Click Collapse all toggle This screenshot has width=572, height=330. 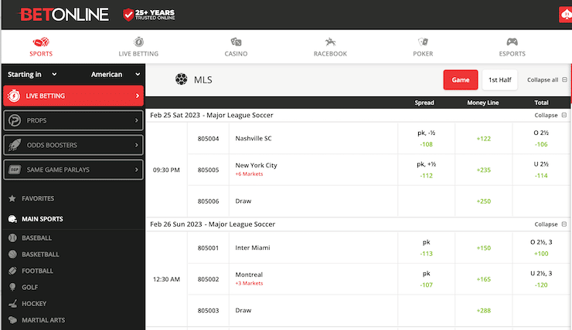click(546, 79)
